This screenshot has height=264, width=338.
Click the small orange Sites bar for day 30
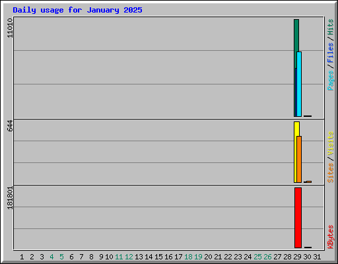coord(309,181)
